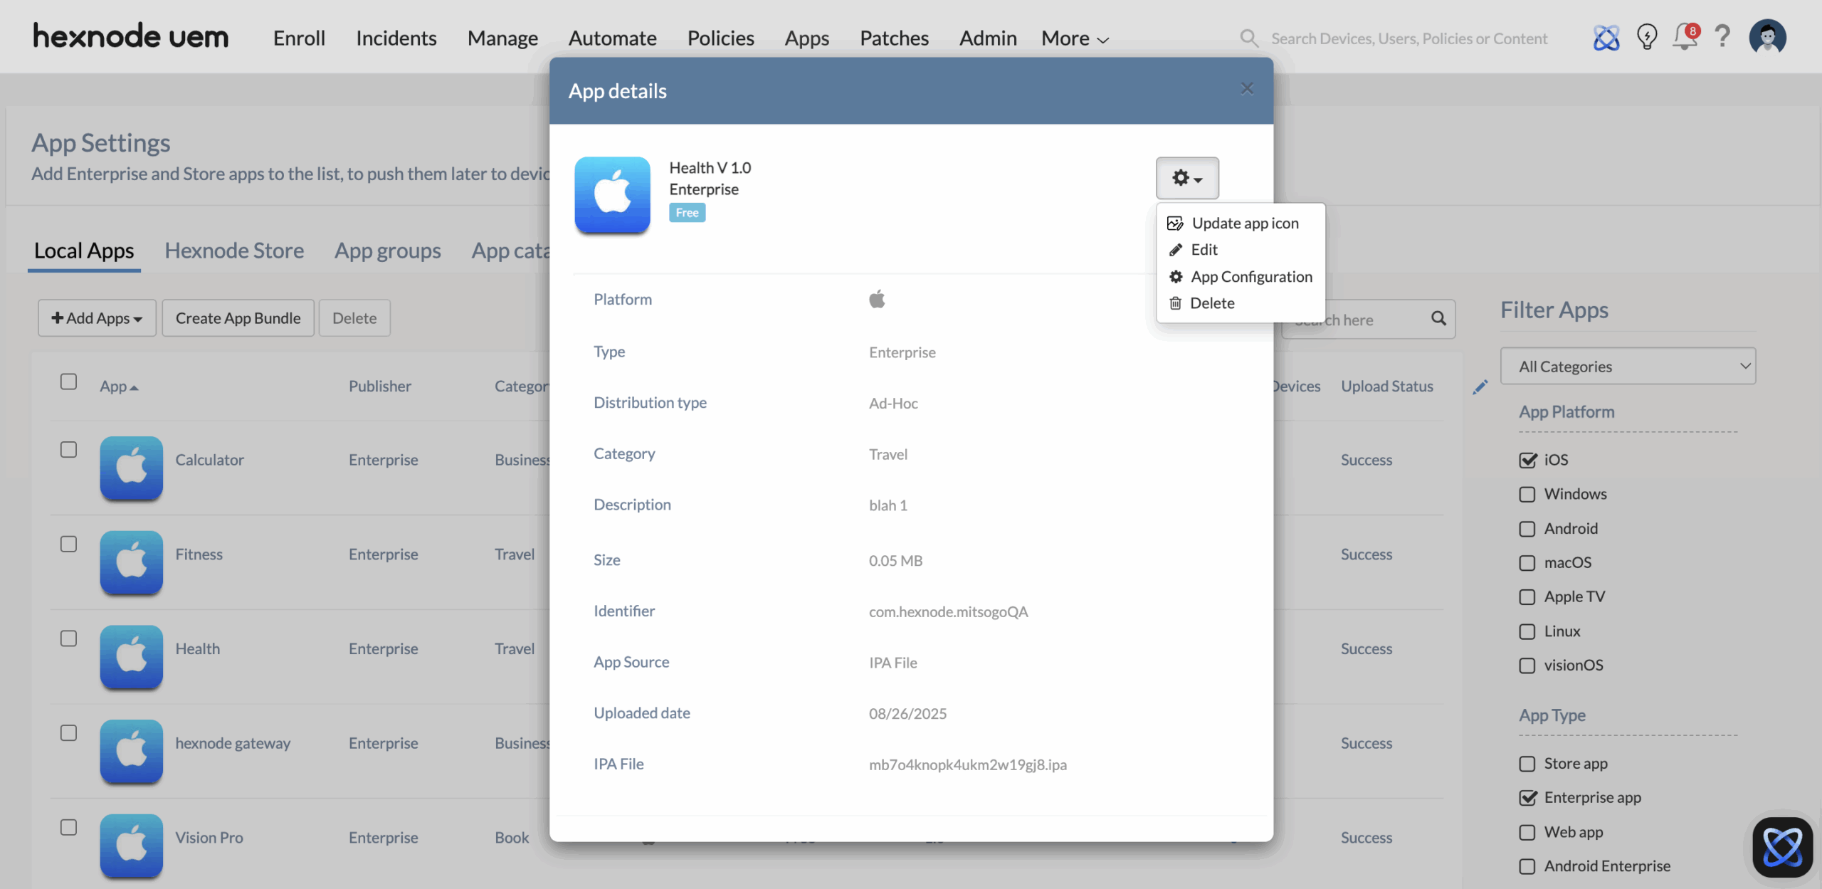
Task: Switch to the Local Apps tab
Action: pyautogui.click(x=84, y=251)
